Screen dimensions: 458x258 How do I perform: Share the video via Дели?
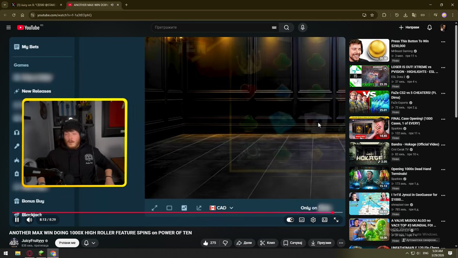[x=244, y=243]
